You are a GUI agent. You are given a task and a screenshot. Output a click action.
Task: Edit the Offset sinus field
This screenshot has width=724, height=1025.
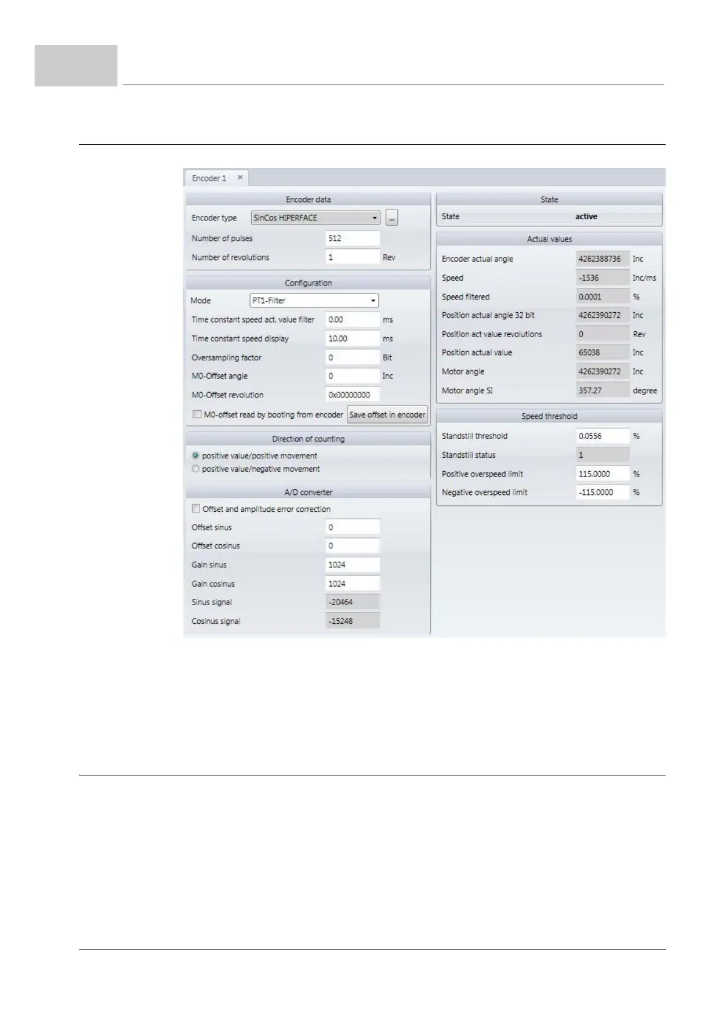353,528
